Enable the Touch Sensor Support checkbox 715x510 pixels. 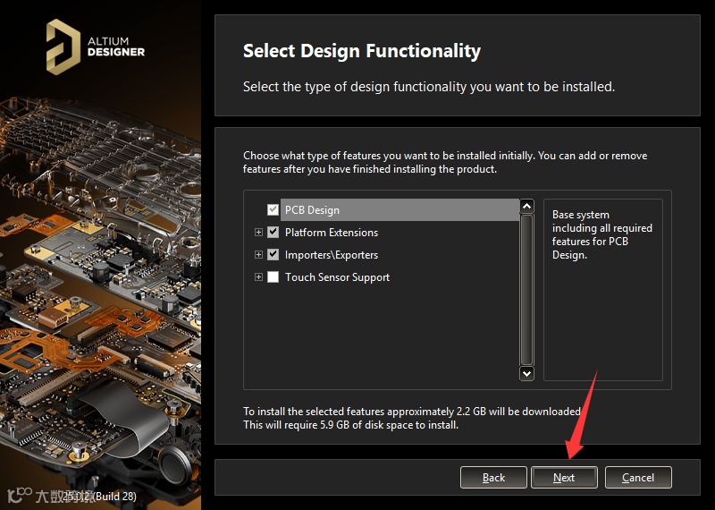click(x=273, y=276)
